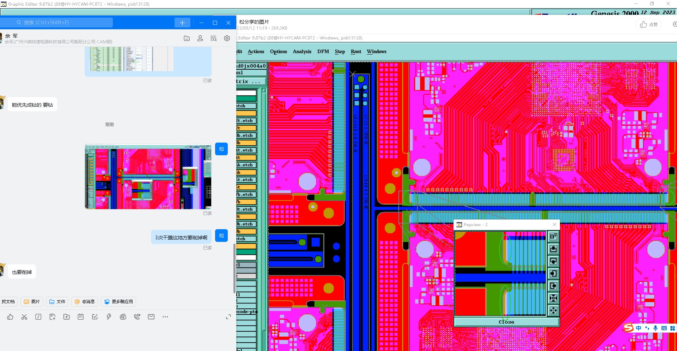Pan Popview left with the left-arrow icon
The width and height of the screenshot is (677, 351).
point(553,274)
